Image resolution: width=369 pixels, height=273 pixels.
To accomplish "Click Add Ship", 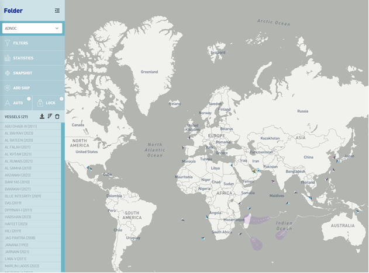I will (x=32, y=88).
